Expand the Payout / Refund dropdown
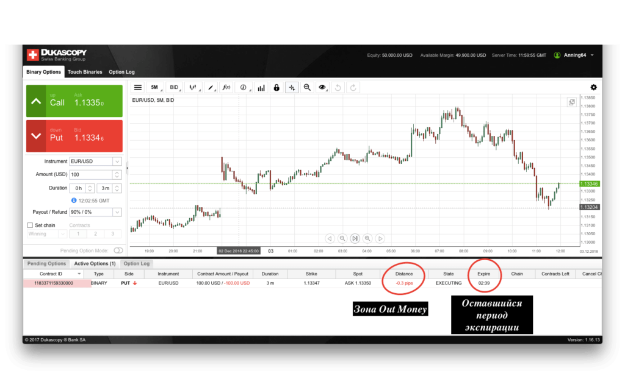The image size is (625, 376). click(96, 212)
